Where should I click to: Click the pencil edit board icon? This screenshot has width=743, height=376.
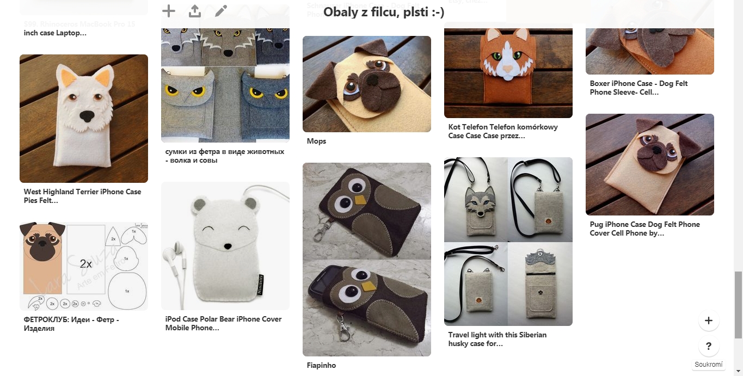click(221, 11)
